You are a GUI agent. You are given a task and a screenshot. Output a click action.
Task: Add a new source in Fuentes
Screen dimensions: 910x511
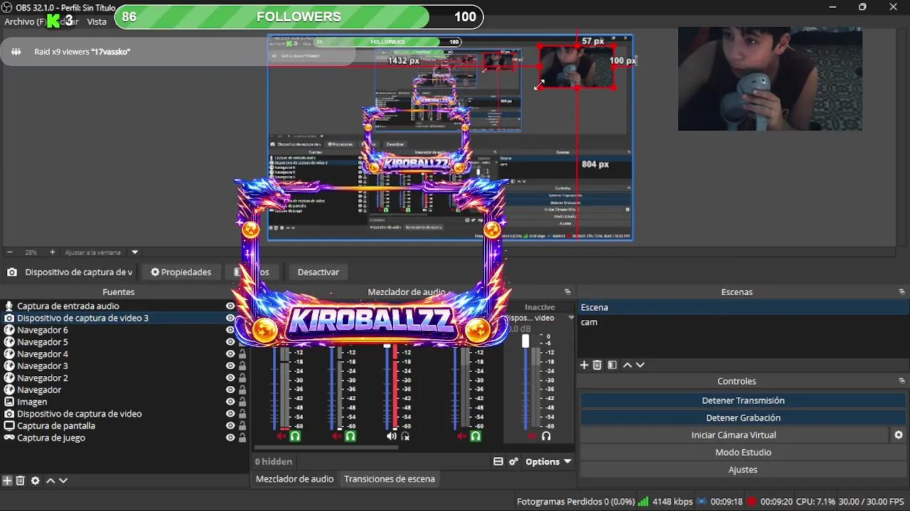pos(7,480)
